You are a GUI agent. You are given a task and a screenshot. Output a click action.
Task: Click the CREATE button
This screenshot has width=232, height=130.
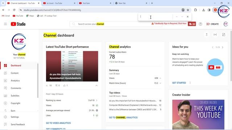tap(212, 24)
